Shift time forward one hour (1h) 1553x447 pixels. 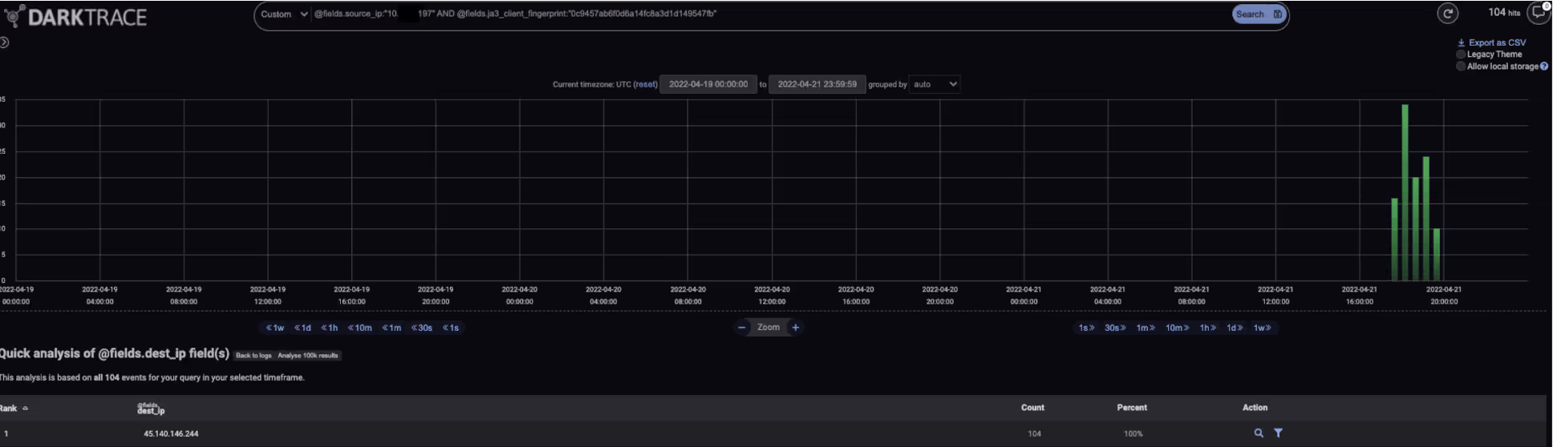(x=1208, y=328)
